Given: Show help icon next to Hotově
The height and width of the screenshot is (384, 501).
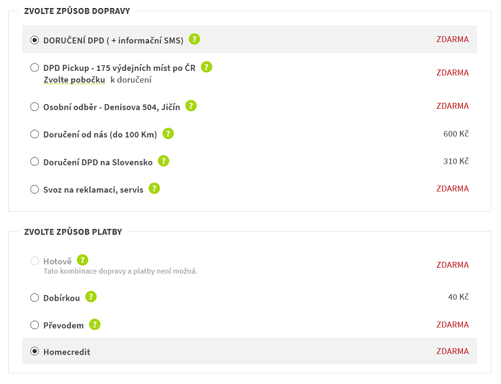Looking at the screenshot, I should click(82, 260).
